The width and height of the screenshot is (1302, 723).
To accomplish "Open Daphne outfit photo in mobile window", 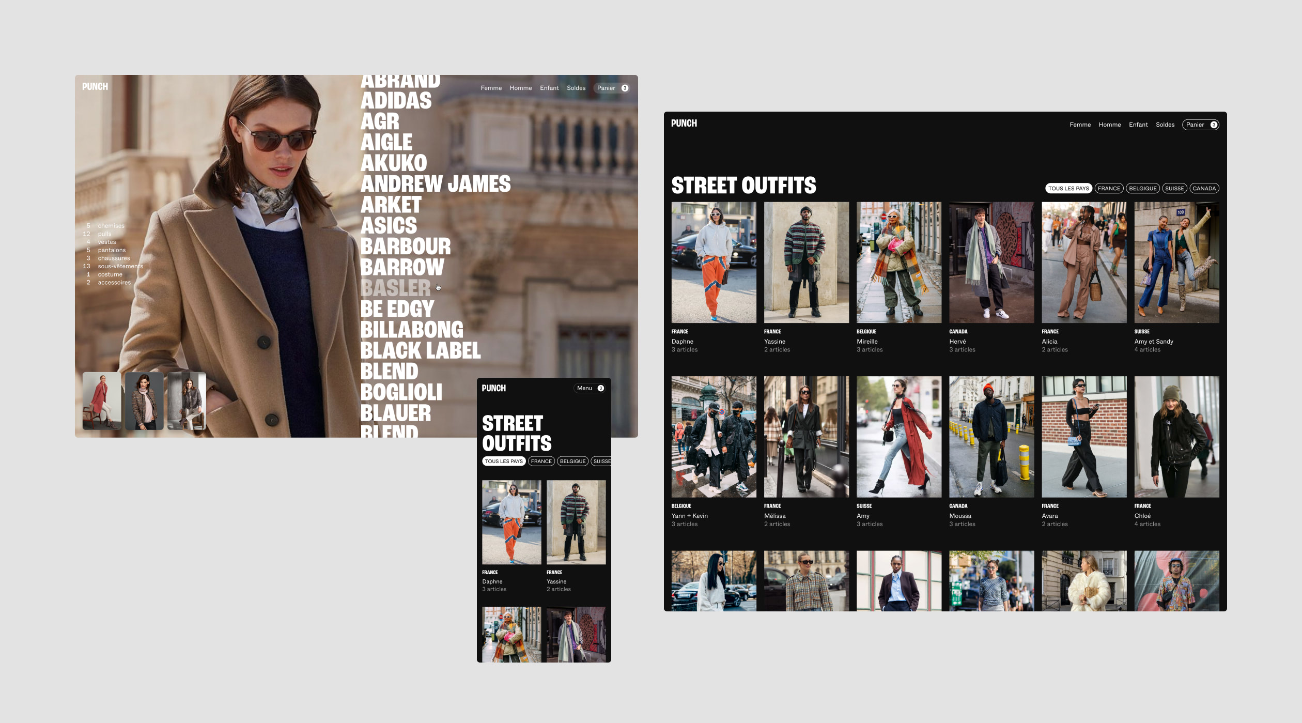I will 512,522.
